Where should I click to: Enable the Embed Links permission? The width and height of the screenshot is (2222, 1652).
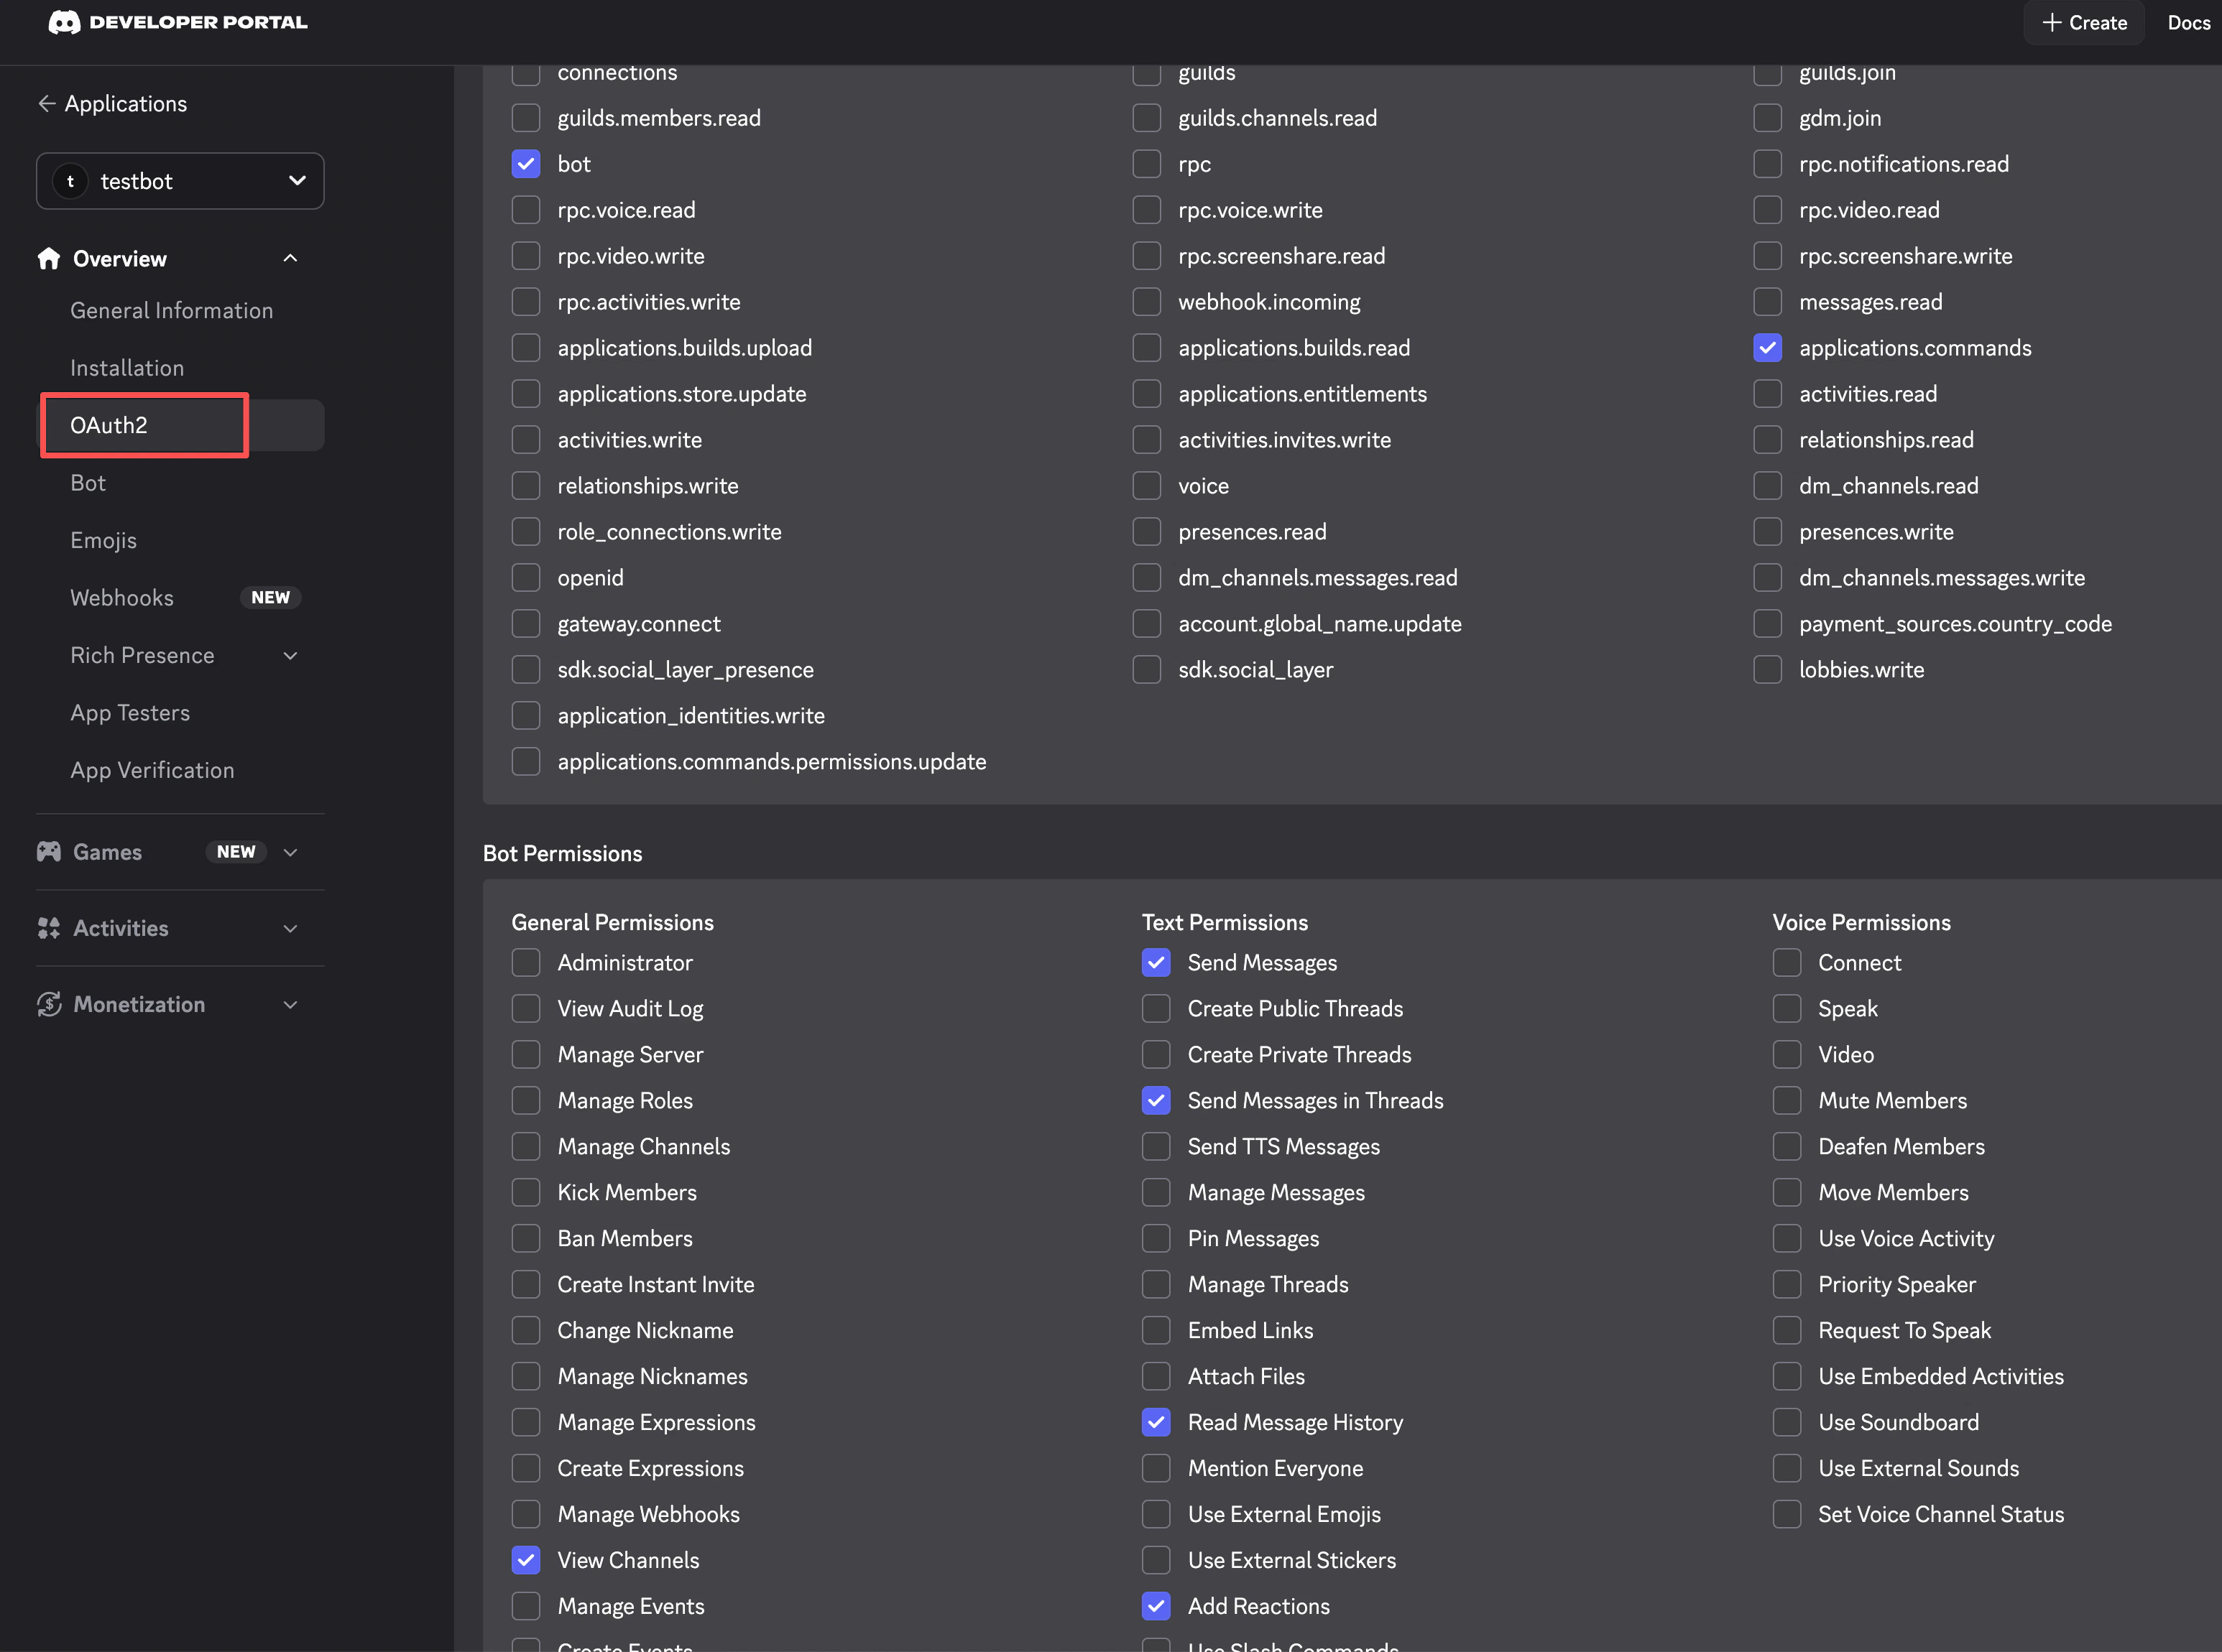point(1156,1331)
